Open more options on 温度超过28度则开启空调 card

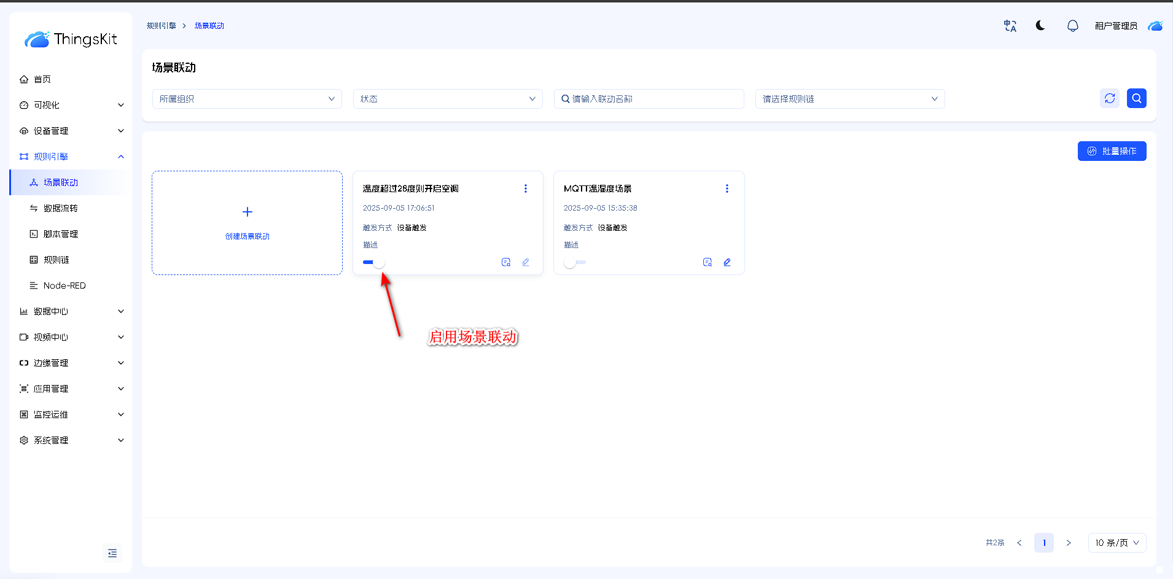(x=525, y=188)
